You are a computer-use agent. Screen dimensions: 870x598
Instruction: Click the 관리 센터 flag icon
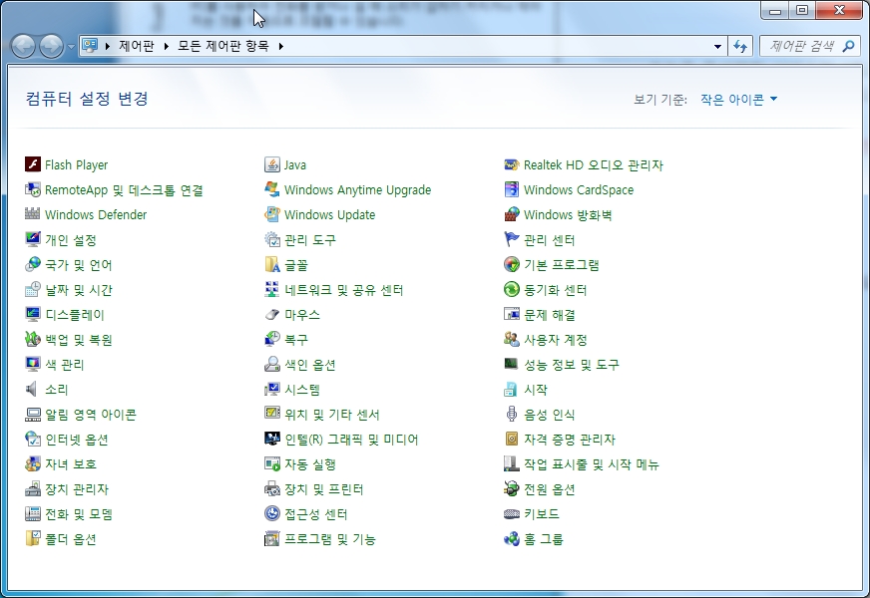[512, 239]
